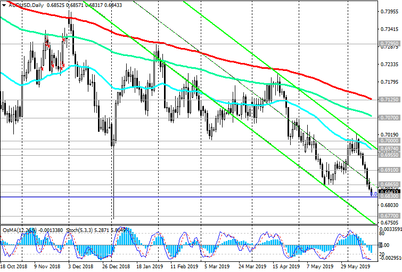The image size is (402, 272).
Task: Select the blue horizontal line at 0.68300
Action: point(189,197)
